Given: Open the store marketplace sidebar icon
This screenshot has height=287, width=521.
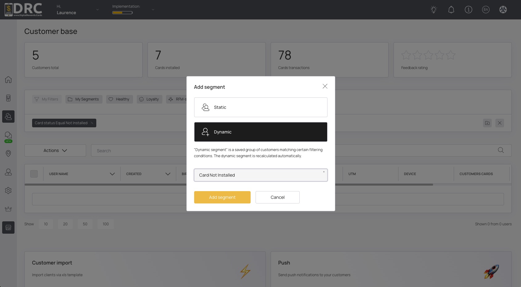Looking at the screenshot, I should click(8, 228).
